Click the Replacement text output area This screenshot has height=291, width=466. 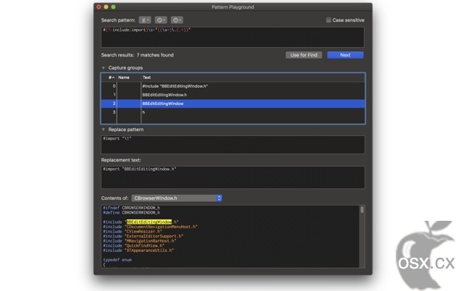point(233,177)
